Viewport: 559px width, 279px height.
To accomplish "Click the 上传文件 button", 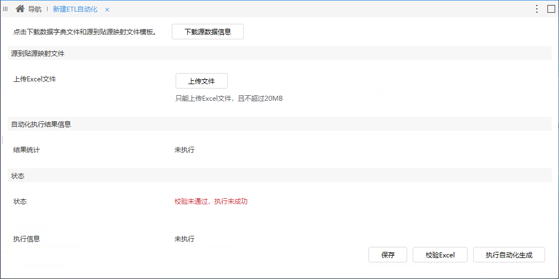I will point(202,81).
